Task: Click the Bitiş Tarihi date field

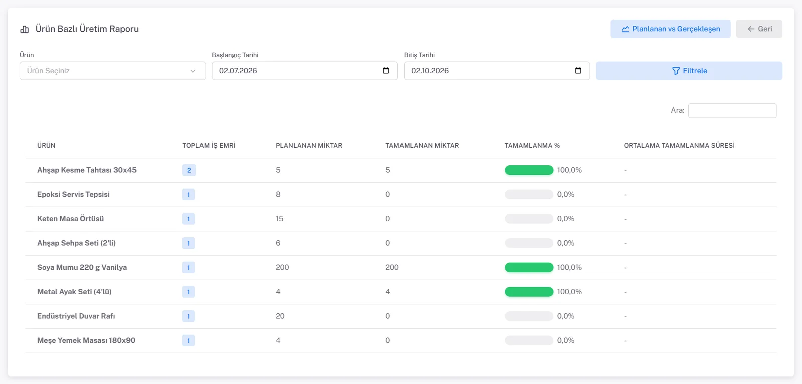Action: (497, 71)
